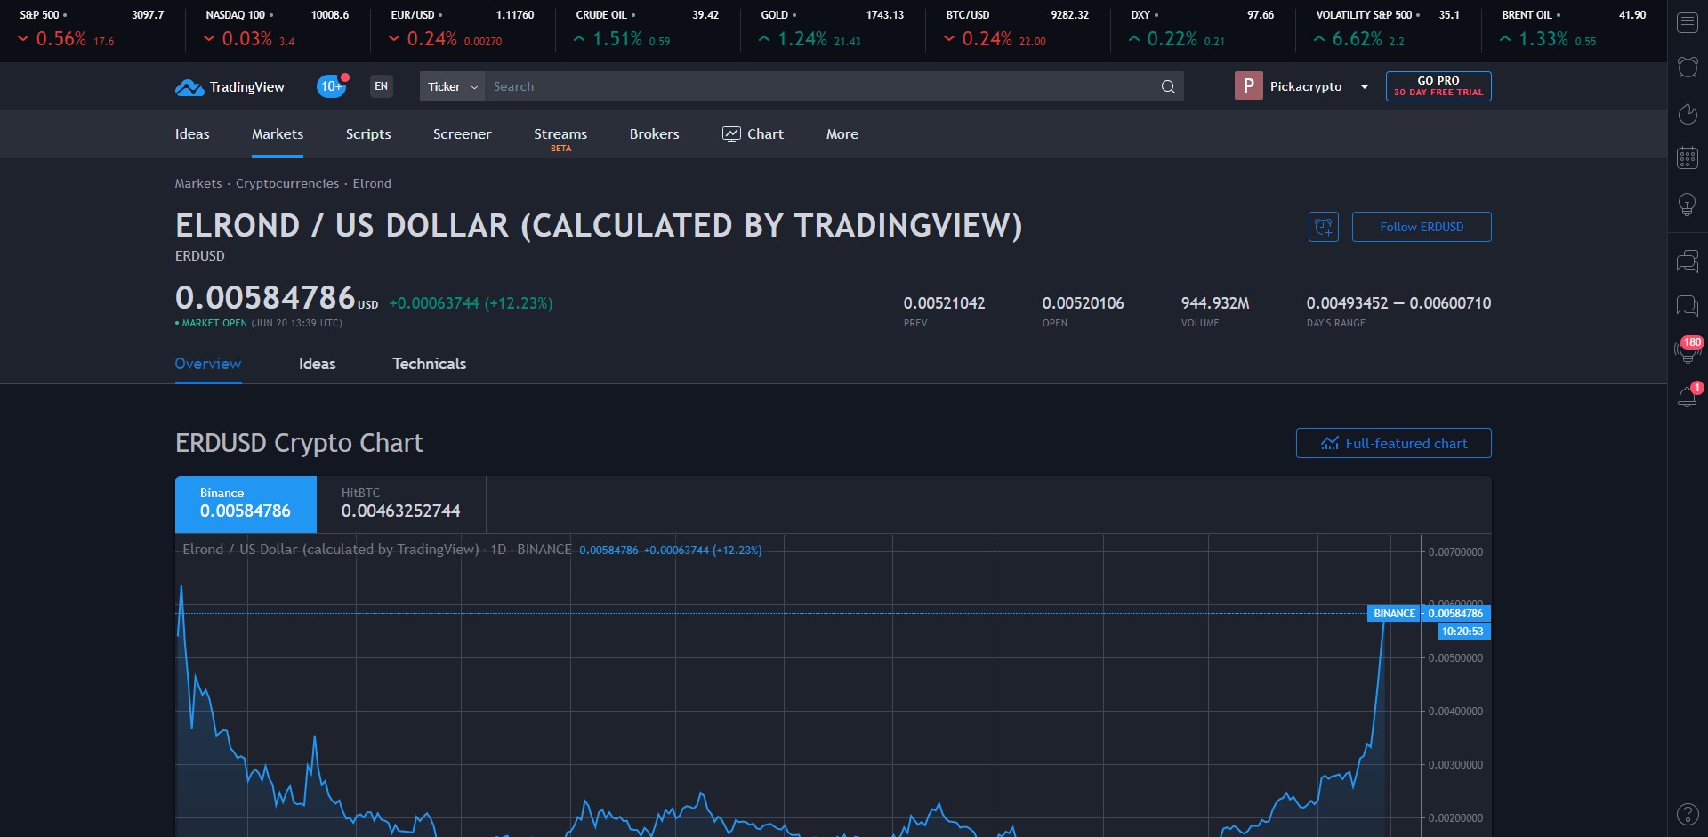Open the BTC/USD ticker in top bar

1017,28
